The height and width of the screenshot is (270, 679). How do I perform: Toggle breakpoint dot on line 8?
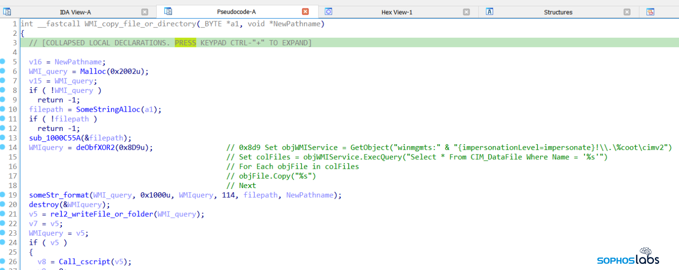click(3, 90)
